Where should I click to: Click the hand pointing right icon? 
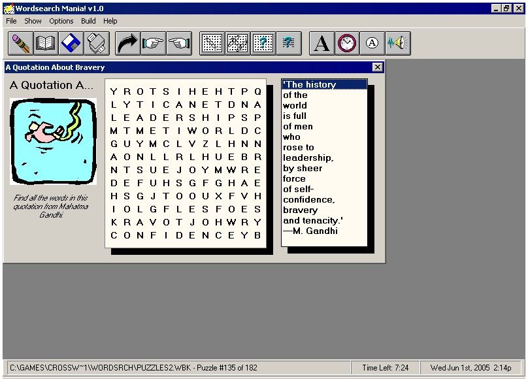click(153, 44)
